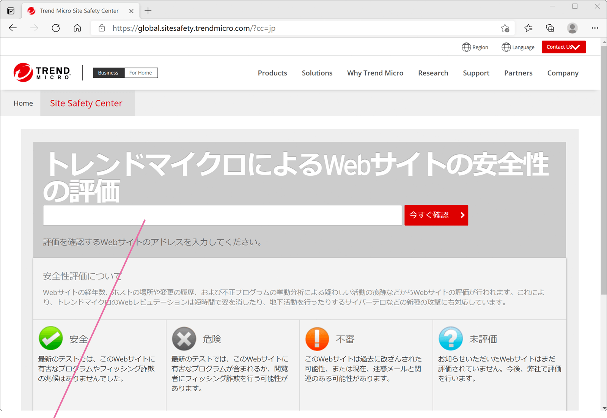Open the browser profile avatar
607x418 pixels.
click(x=572, y=28)
